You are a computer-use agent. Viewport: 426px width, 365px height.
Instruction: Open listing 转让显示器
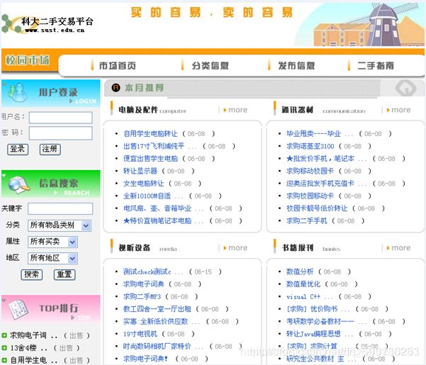tap(140, 171)
